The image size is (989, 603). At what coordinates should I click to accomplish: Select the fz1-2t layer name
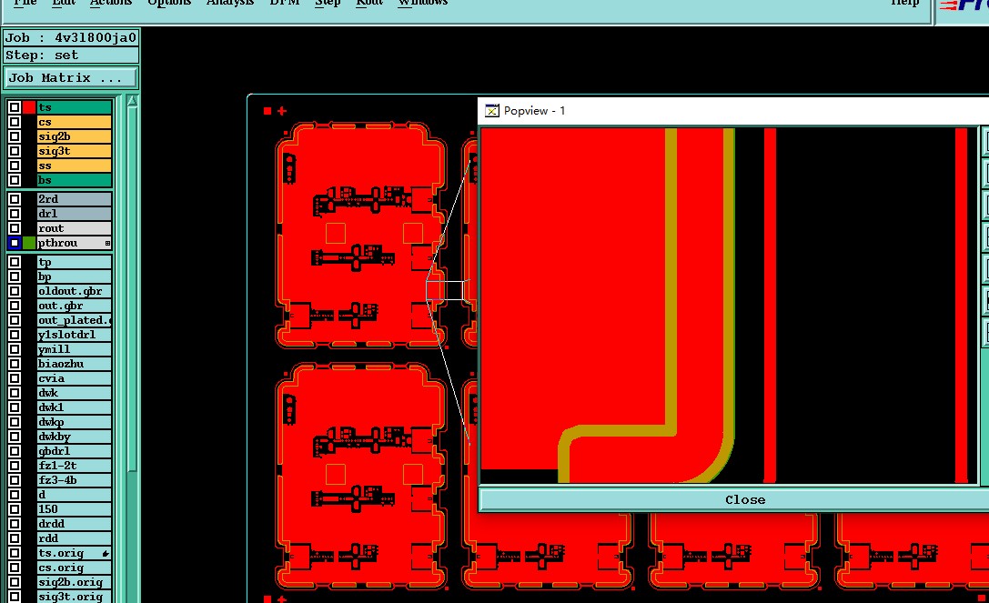[x=74, y=465]
